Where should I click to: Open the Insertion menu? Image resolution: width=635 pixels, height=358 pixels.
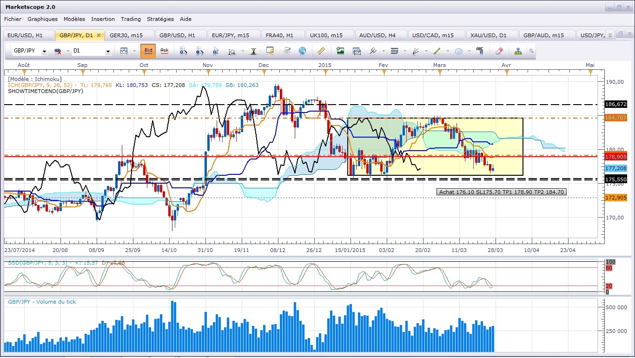[x=103, y=19]
